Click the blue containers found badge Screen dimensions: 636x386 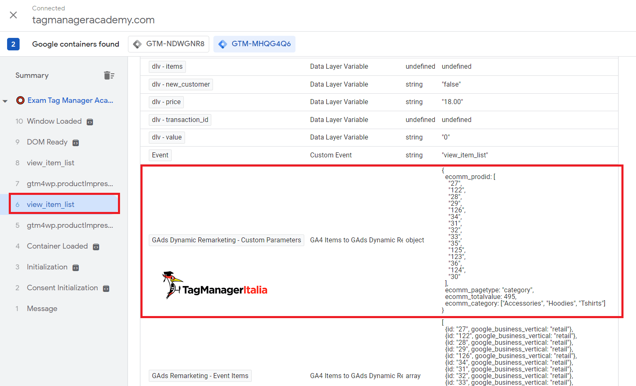point(14,44)
